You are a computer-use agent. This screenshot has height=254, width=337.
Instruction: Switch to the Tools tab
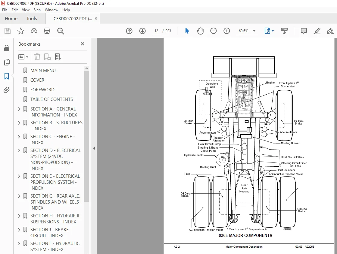32,19
